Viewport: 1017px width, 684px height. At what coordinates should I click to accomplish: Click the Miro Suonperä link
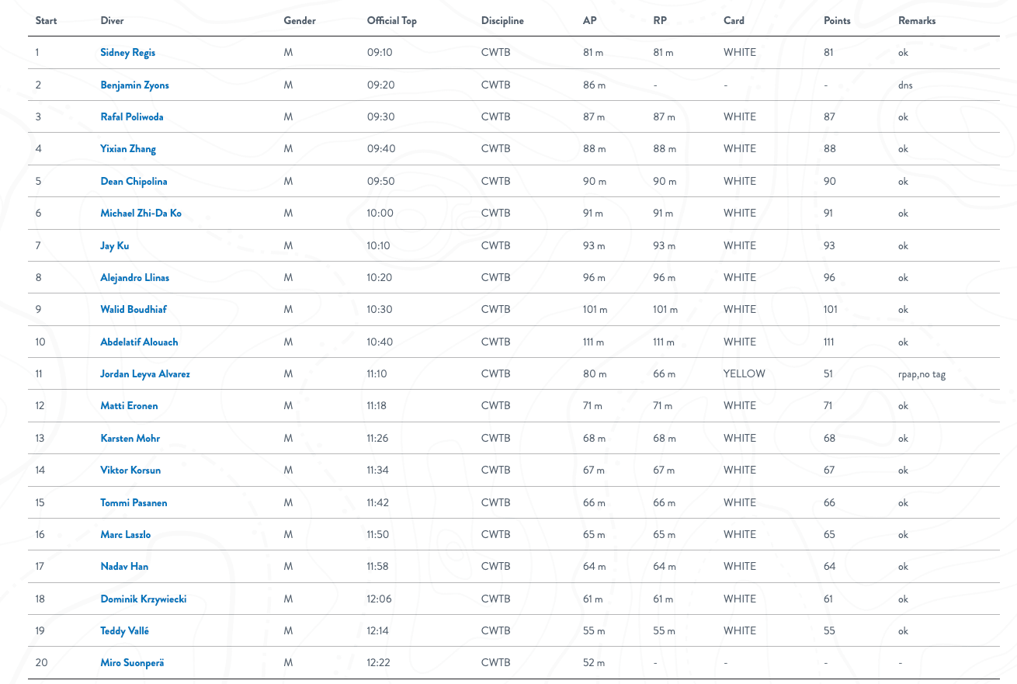132,663
